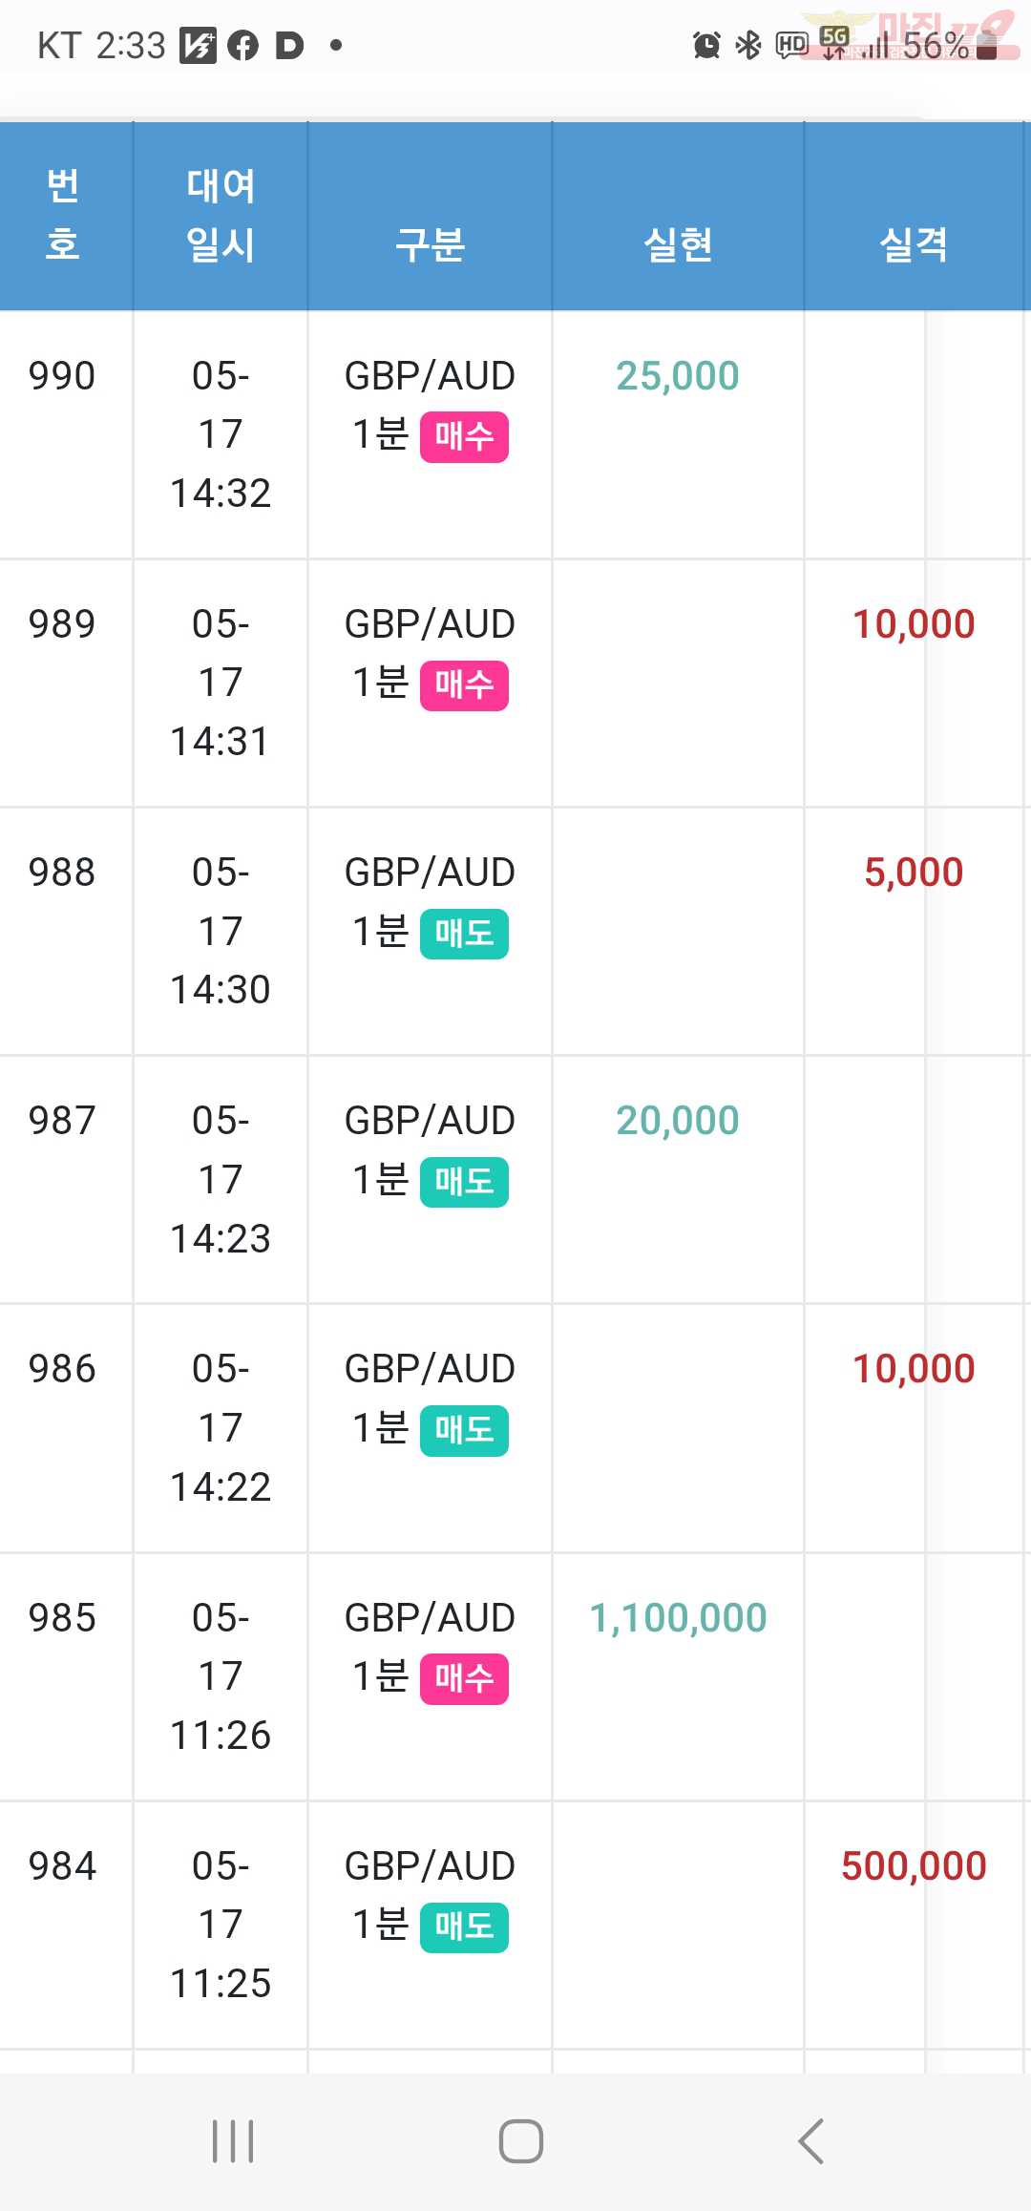Tap the Facebook notification icon in status bar
1031x2211 pixels.
coord(243,45)
